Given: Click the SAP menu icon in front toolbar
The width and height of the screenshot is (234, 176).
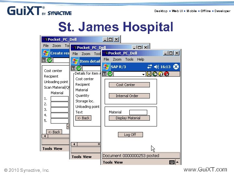Looking at the screenshot, I should pos(105,74).
